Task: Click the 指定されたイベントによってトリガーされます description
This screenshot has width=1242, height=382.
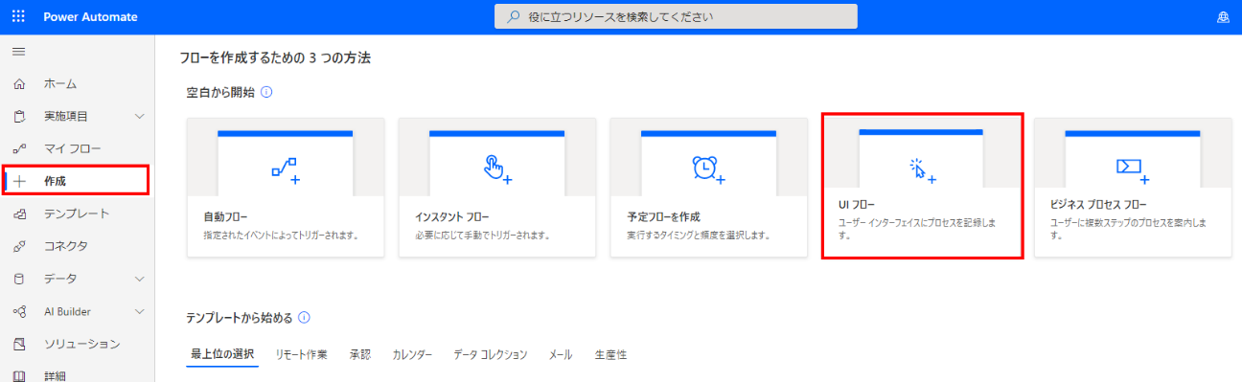Action: [281, 236]
